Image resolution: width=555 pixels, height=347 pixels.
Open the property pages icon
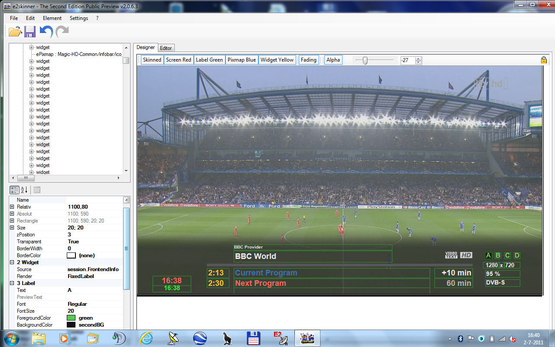pyautogui.click(x=37, y=190)
